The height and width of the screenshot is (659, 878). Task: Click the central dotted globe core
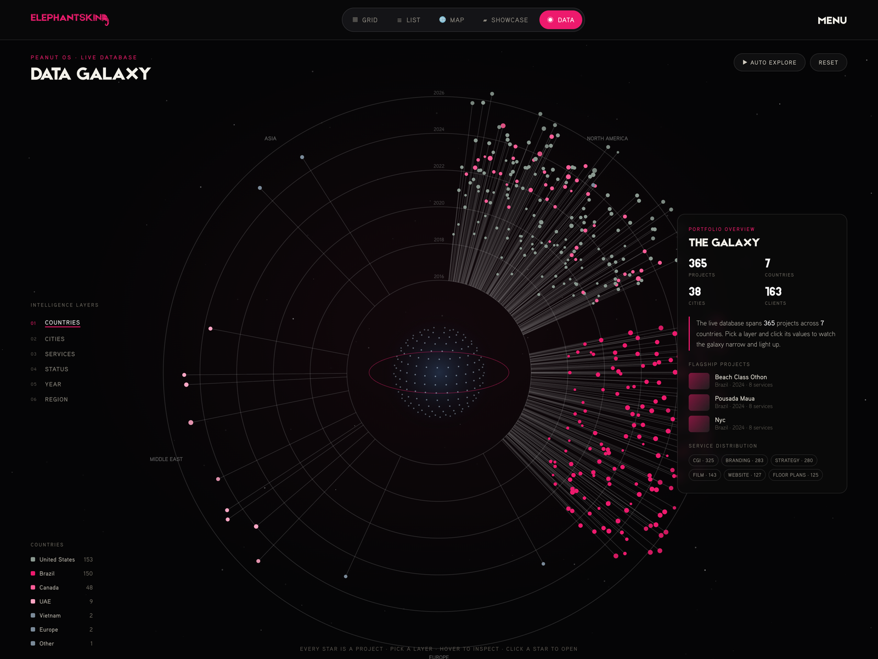(438, 372)
